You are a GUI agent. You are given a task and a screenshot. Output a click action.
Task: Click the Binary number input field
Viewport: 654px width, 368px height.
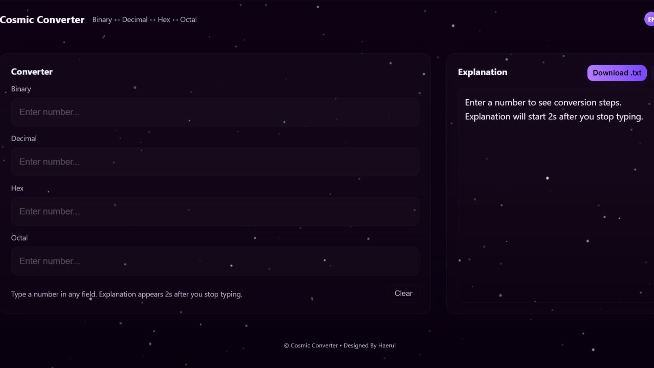click(215, 112)
